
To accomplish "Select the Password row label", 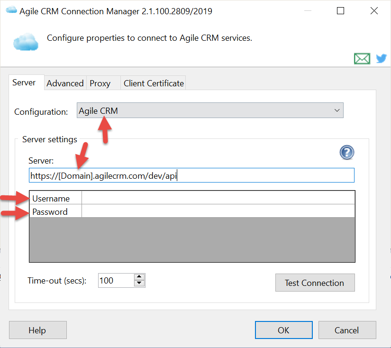I will [x=55, y=211].
